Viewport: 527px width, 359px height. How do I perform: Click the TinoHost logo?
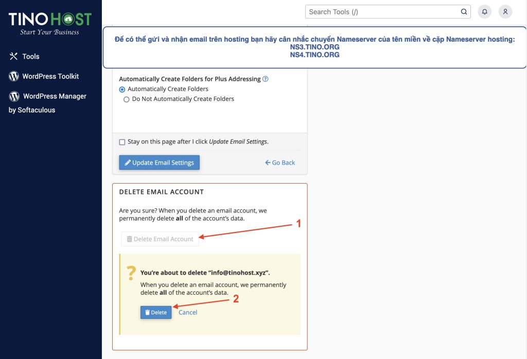pos(50,24)
